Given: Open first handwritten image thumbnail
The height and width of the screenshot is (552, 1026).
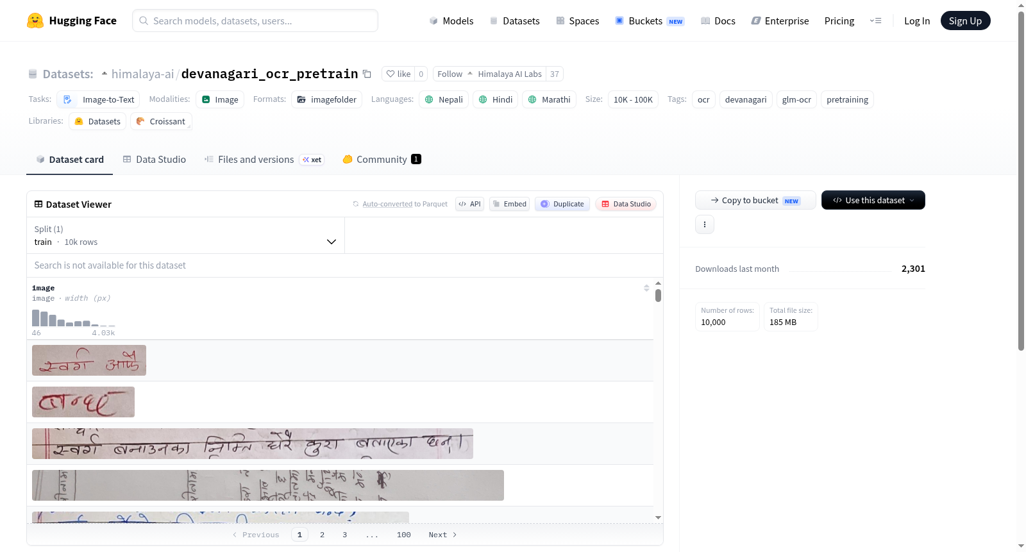Looking at the screenshot, I should (89, 360).
